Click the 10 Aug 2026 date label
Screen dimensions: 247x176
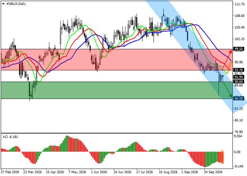point(168,172)
